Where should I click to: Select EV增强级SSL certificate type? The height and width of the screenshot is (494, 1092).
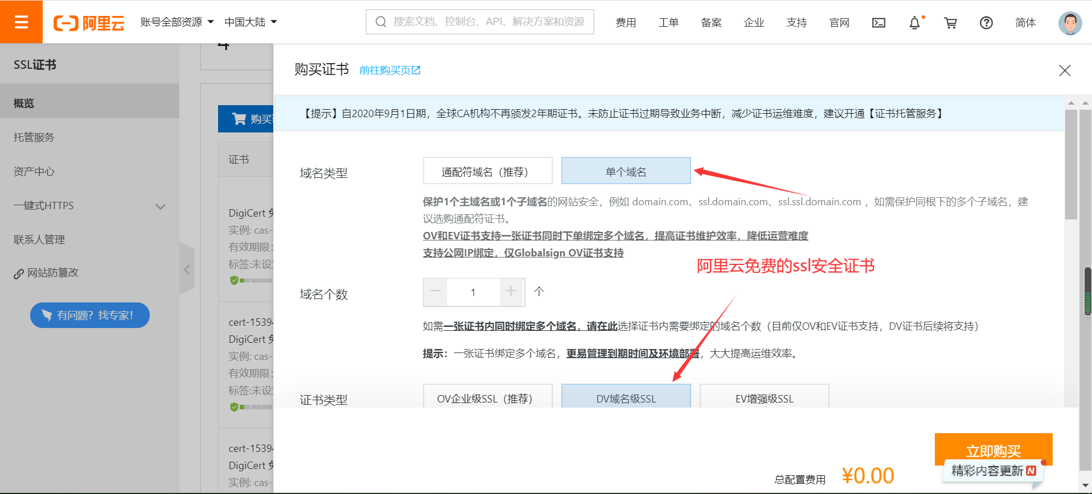pos(764,396)
